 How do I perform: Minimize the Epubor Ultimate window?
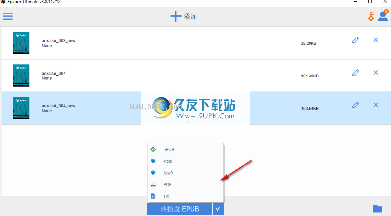point(355,2)
